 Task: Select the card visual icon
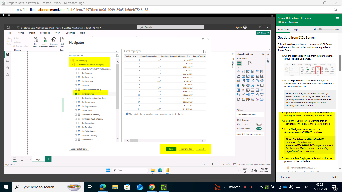262,85
